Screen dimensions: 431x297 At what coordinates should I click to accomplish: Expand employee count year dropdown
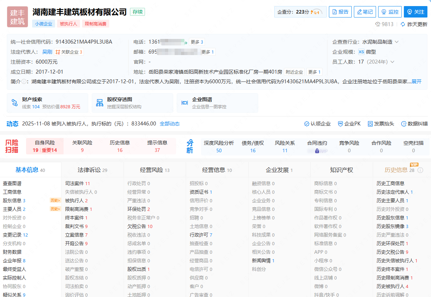pyautogui.click(x=392, y=62)
